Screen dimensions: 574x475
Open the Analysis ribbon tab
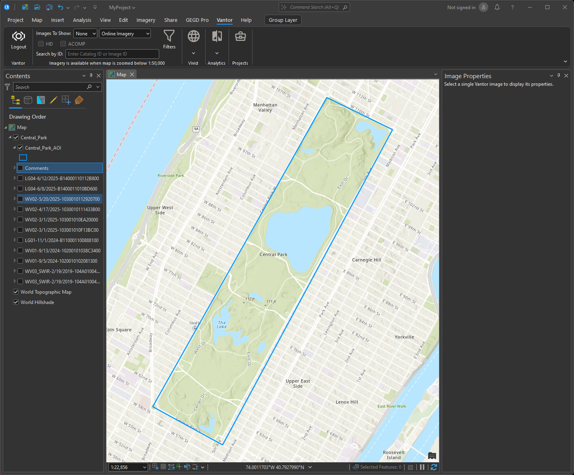[x=82, y=20]
